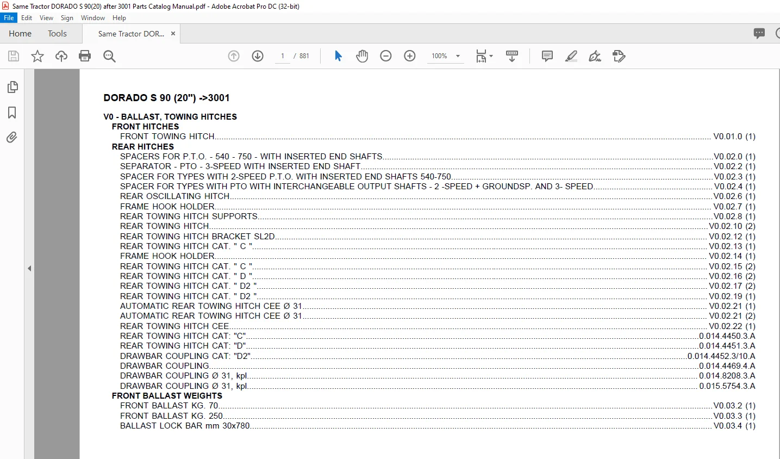The image size is (780, 459).
Task: Activate the selection arrow tool
Action: click(338, 56)
